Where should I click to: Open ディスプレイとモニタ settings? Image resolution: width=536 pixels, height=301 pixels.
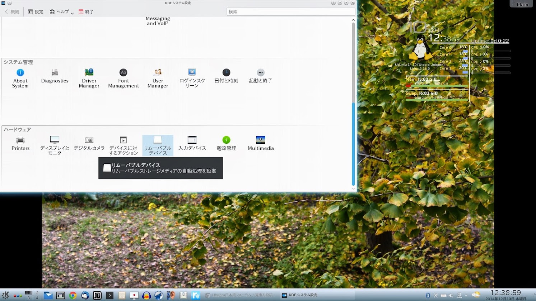[x=55, y=145]
